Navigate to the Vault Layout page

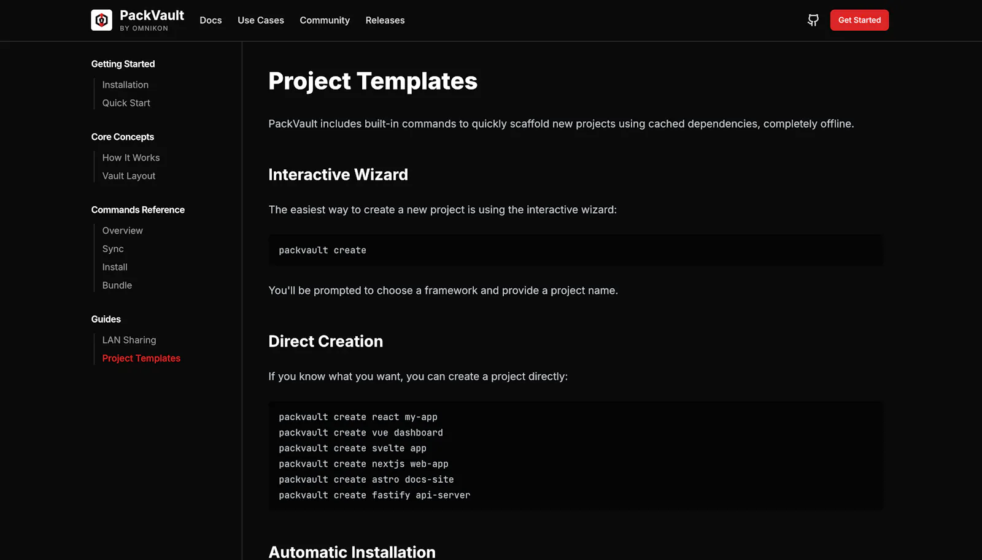tap(129, 176)
